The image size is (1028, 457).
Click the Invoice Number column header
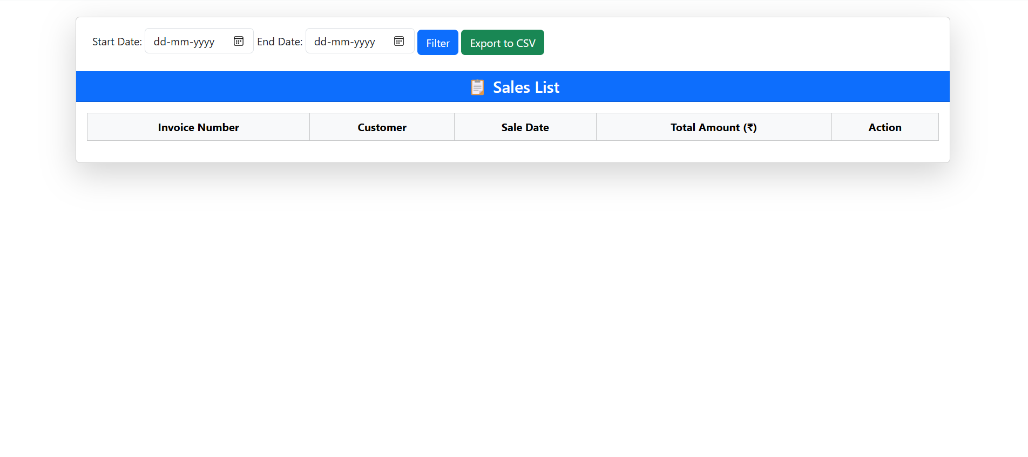coord(199,127)
